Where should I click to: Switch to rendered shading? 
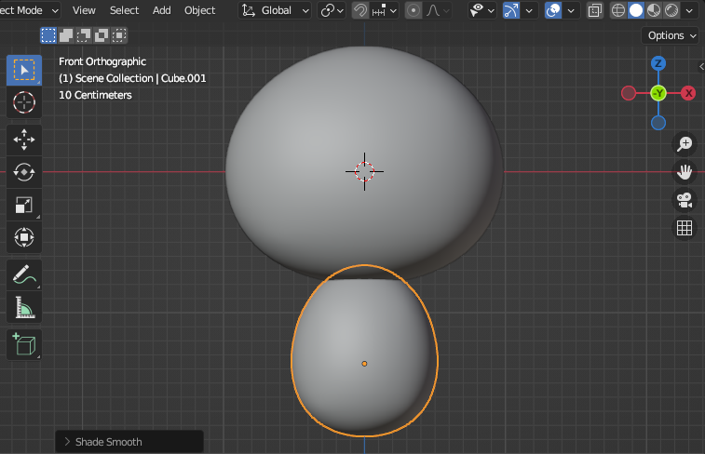coord(671,10)
